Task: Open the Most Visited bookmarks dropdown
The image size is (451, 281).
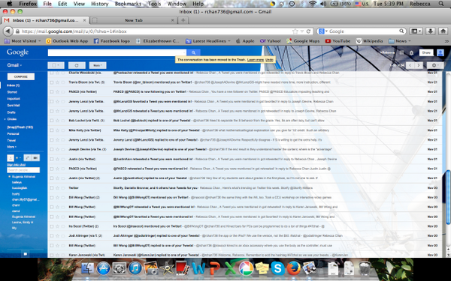Action: pyautogui.click(x=23, y=41)
